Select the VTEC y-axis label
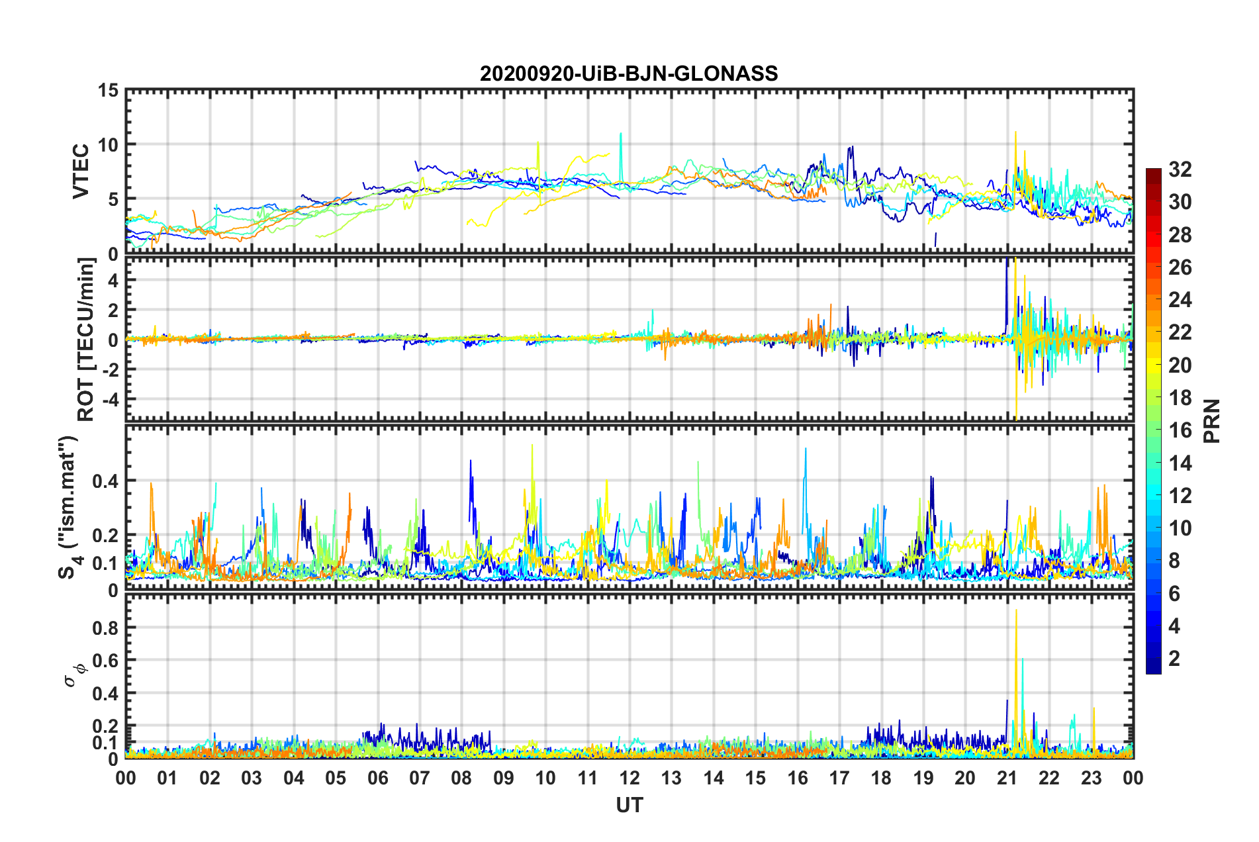The width and height of the screenshot is (1259, 842). click(x=80, y=171)
